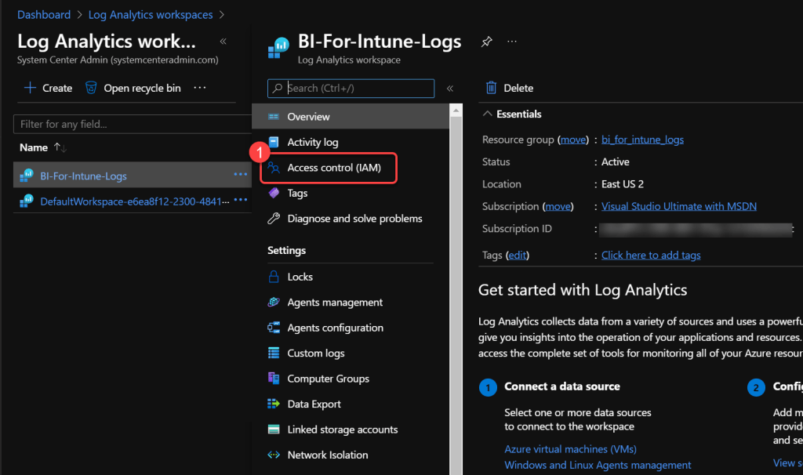803x475 pixels.
Task: Select the Tags menu icon
Action: point(274,193)
